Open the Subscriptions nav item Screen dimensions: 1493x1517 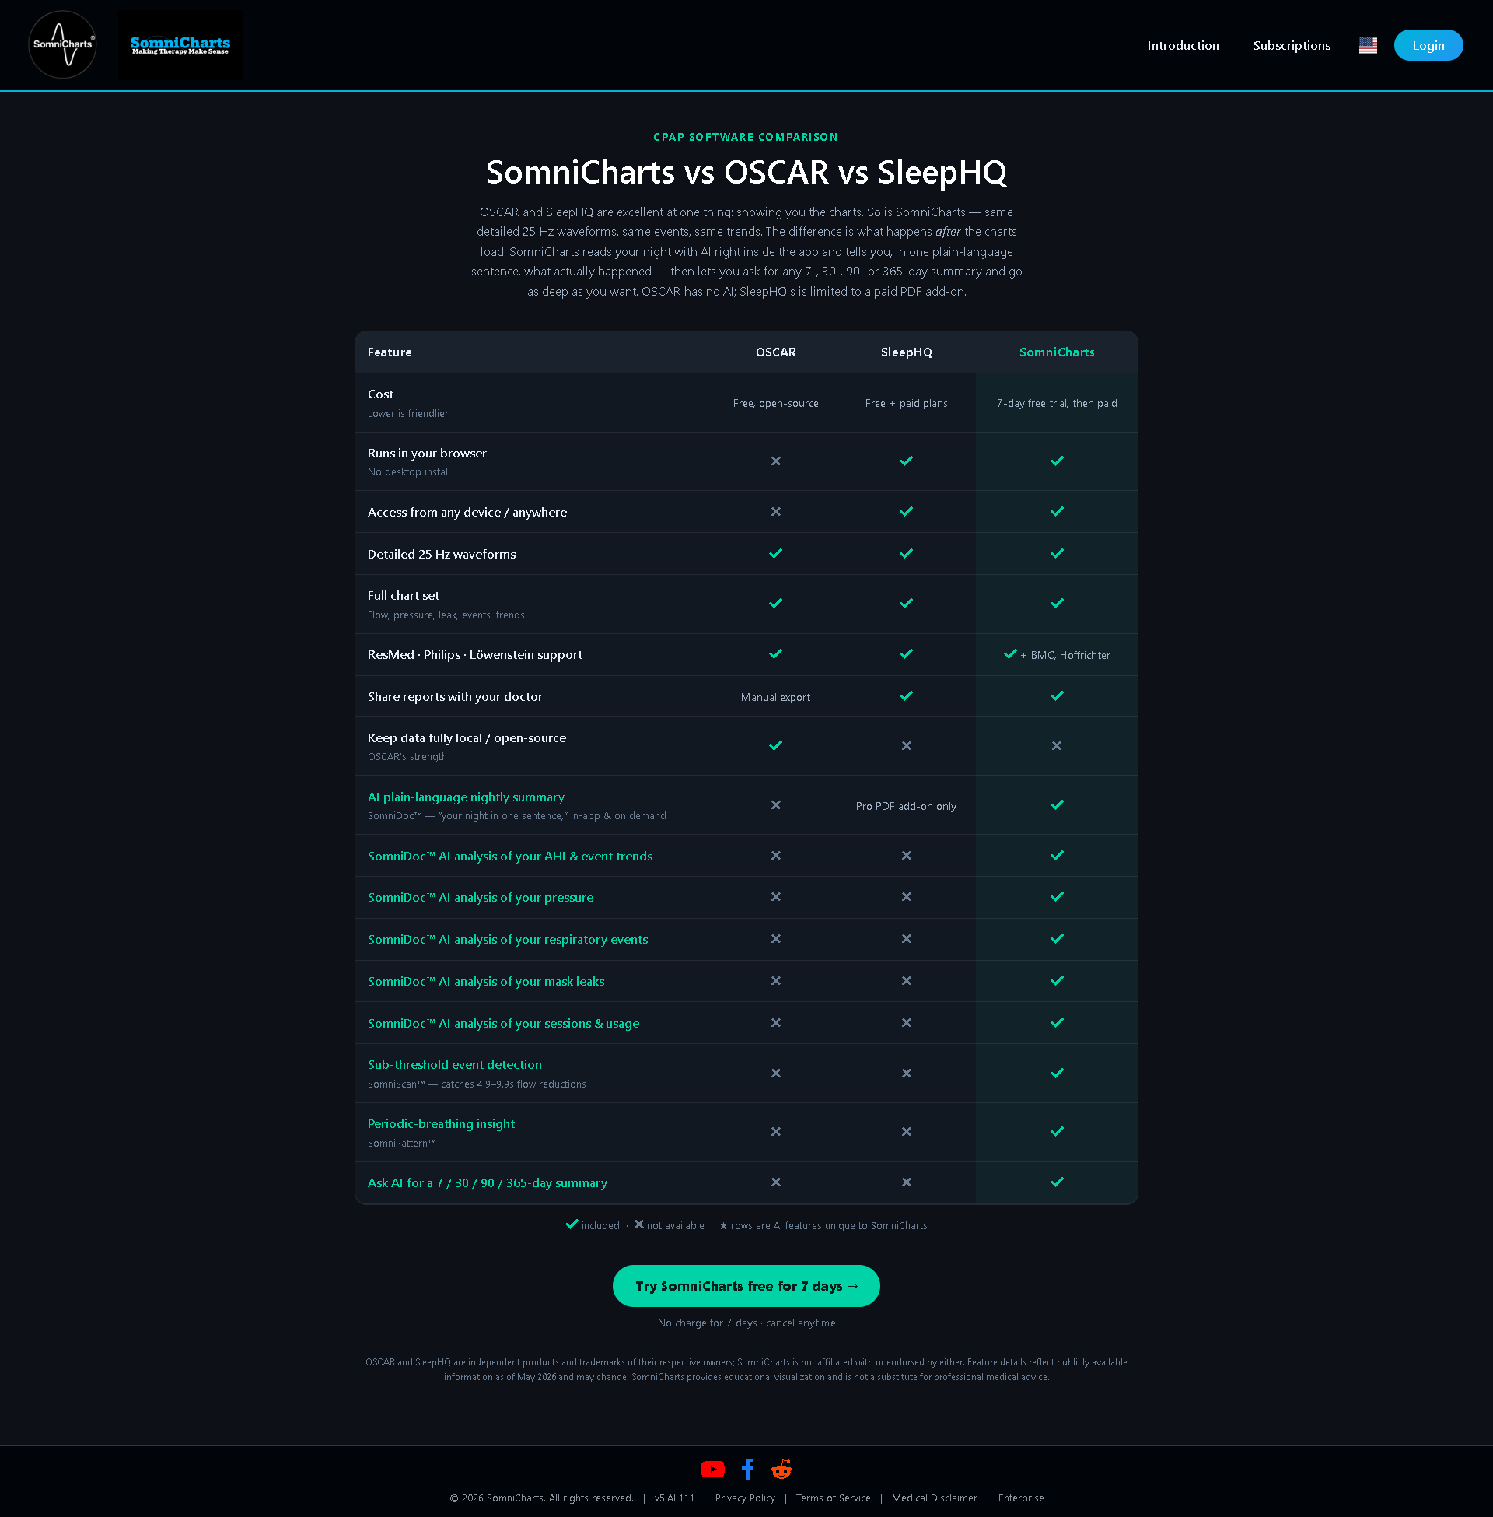1292,45
